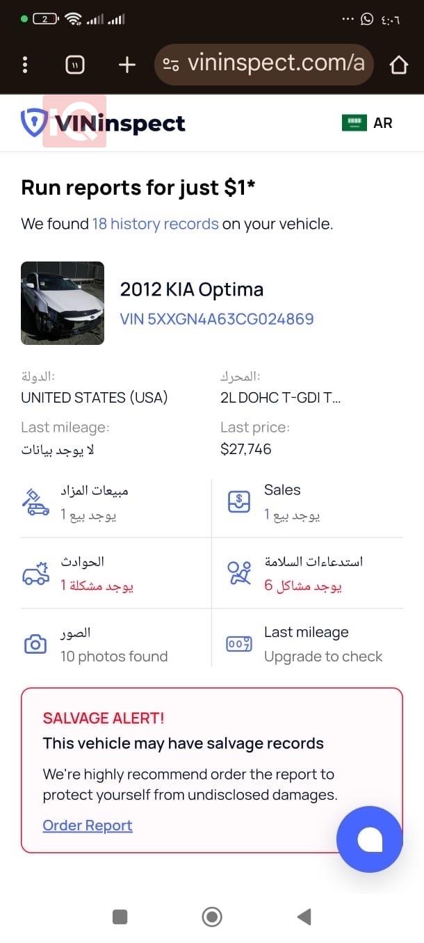Tap the WhatsApp icon in the status bar
424x943 pixels.
367,19
